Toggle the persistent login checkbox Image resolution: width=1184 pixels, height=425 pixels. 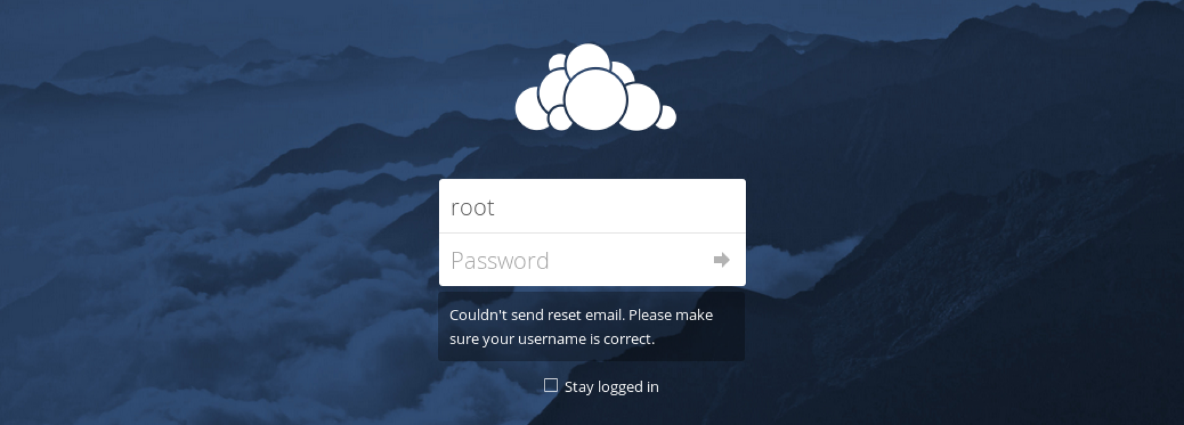coord(551,386)
